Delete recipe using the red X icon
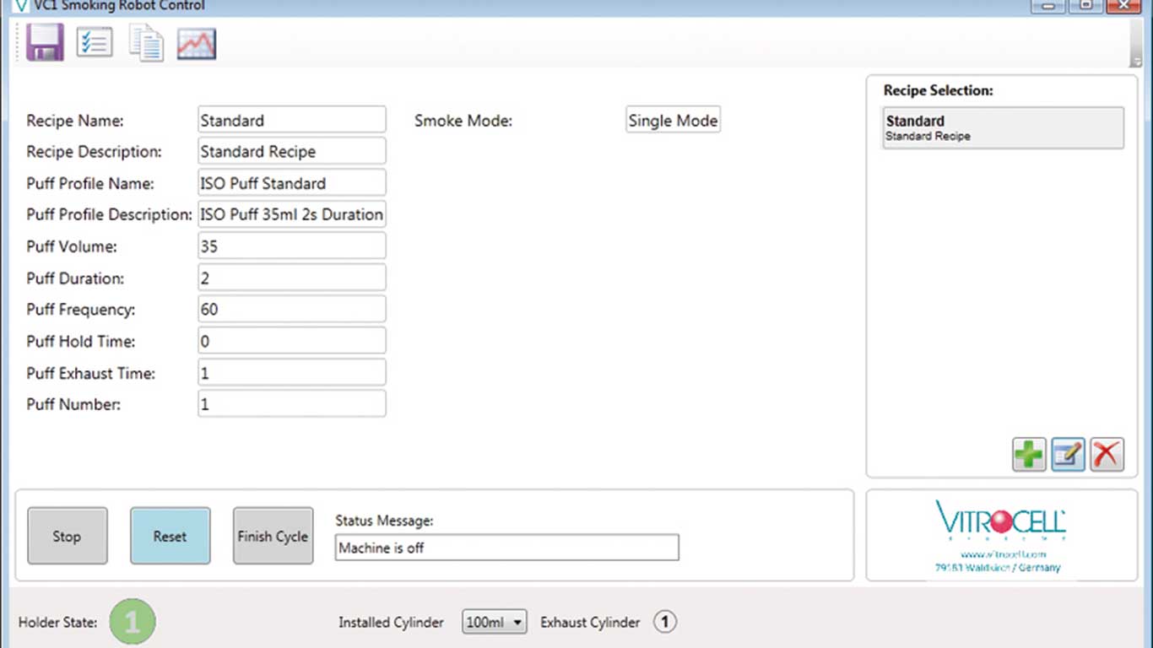This screenshot has width=1153, height=648. click(1107, 455)
